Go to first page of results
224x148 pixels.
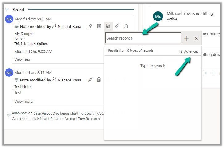[205, 73]
